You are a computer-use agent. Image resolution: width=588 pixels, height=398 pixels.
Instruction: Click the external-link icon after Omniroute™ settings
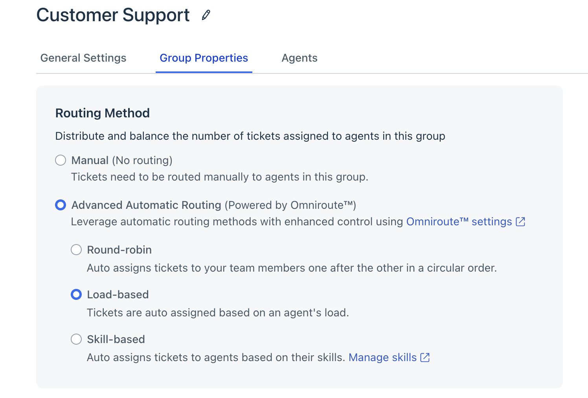pyautogui.click(x=520, y=222)
